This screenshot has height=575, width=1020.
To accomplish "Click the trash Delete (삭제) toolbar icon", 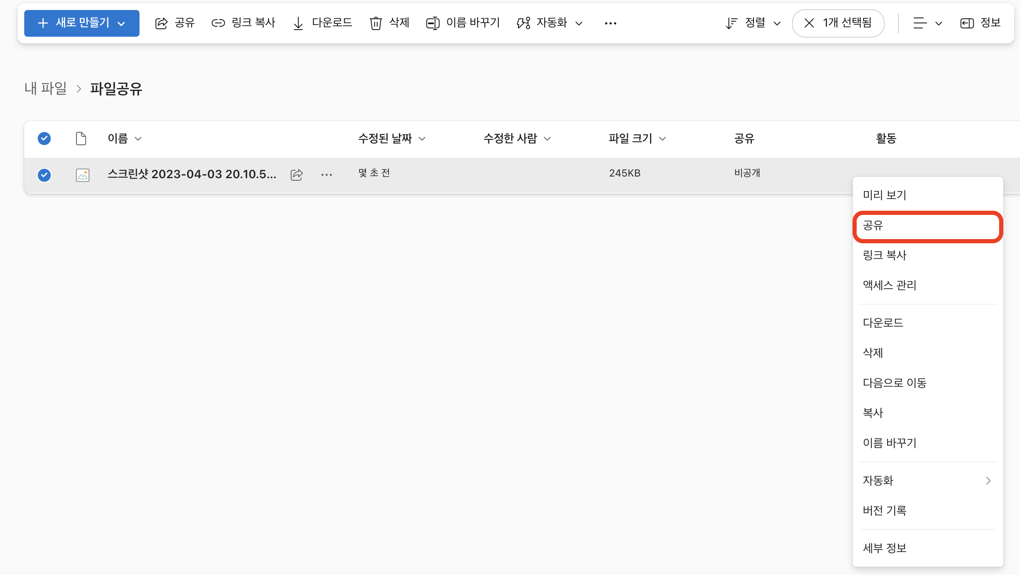I will click(376, 23).
